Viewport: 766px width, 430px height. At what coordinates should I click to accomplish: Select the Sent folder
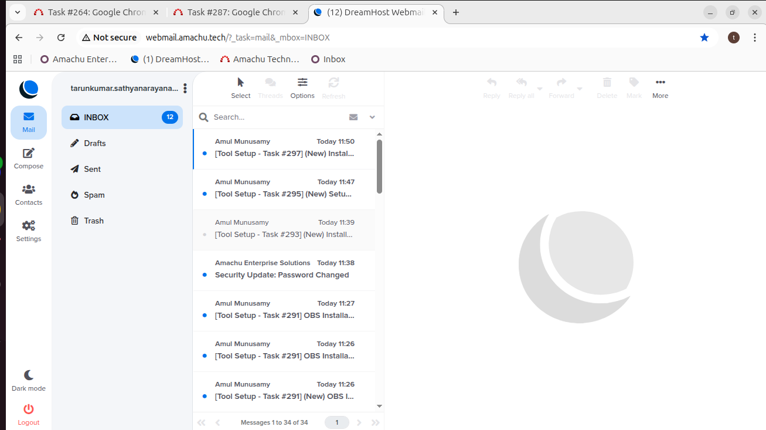coord(92,169)
